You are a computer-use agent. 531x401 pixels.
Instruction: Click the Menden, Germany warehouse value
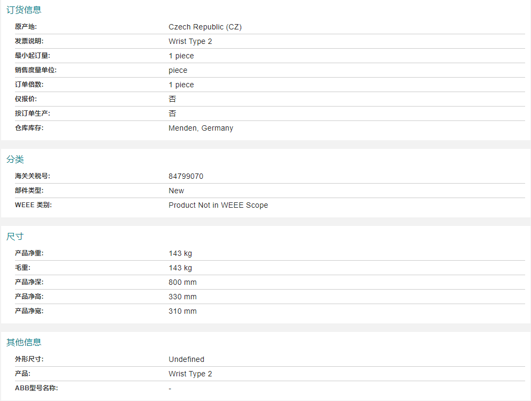click(x=201, y=128)
